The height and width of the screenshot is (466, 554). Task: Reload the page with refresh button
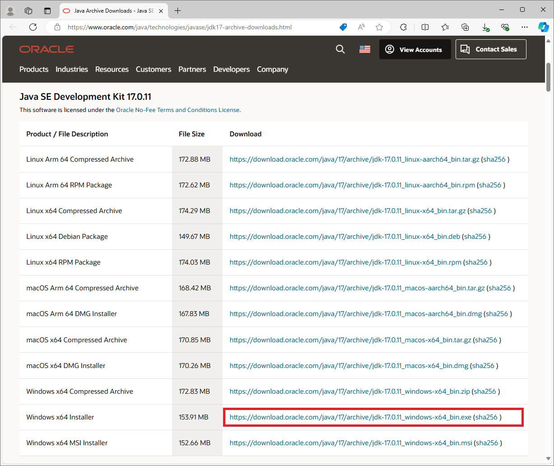click(x=33, y=27)
